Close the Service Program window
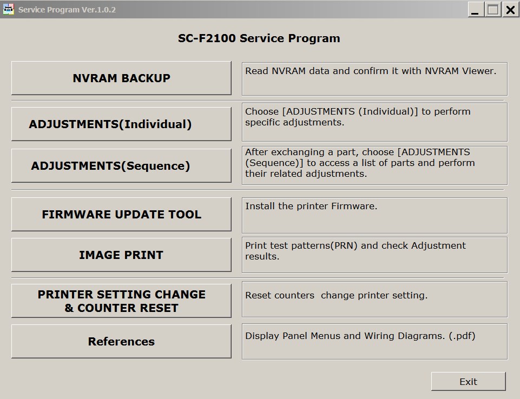The width and height of the screenshot is (520, 399). click(x=510, y=9)
